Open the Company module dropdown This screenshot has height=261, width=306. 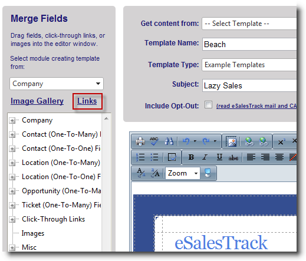point(57,84)
